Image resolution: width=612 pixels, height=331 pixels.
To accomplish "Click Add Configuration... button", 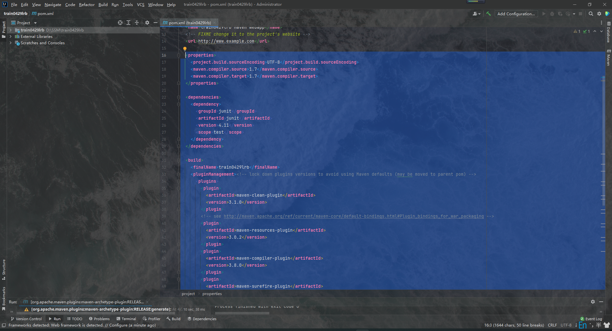I will pyautogui.click(x=516, y=14).
